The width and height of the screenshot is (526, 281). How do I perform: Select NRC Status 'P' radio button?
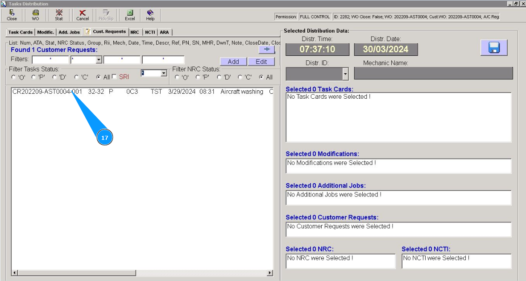click(198, 77)
